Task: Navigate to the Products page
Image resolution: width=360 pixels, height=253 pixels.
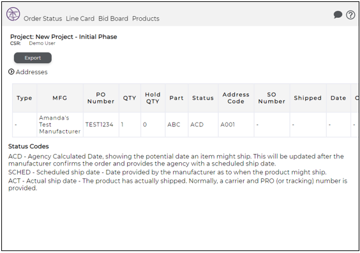Action: pyautogui.click(x=146, y=19)
